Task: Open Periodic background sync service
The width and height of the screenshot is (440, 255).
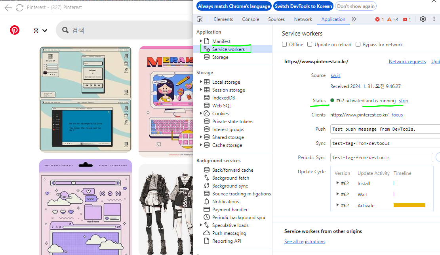Action: tap(239, 217)
